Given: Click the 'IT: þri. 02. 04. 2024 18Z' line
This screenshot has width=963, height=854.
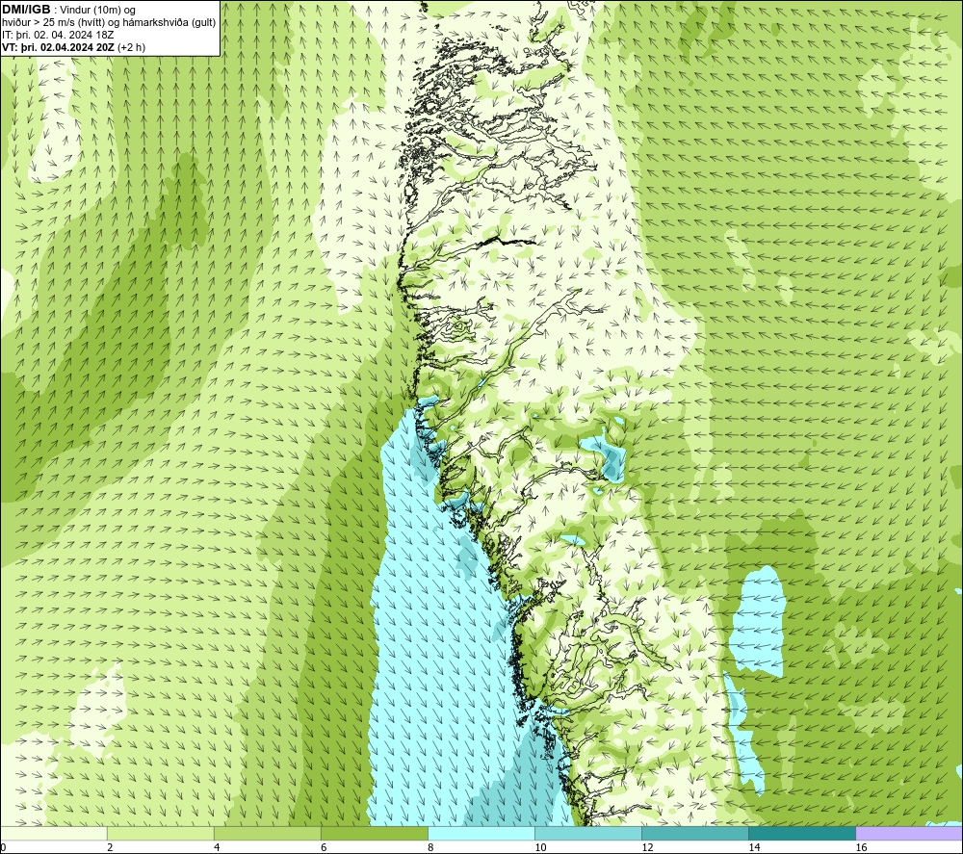Looking at the screenshot, I should (x=58, y=35).
